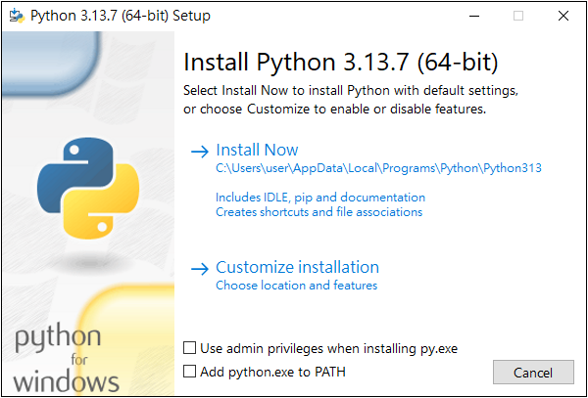
Task: Click "Creates shortcuts and file associations" text
Action: click(318, 211)
